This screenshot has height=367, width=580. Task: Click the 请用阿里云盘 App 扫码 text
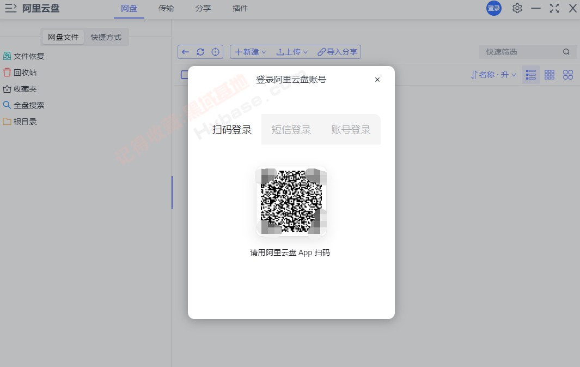(x=290, y=252)
